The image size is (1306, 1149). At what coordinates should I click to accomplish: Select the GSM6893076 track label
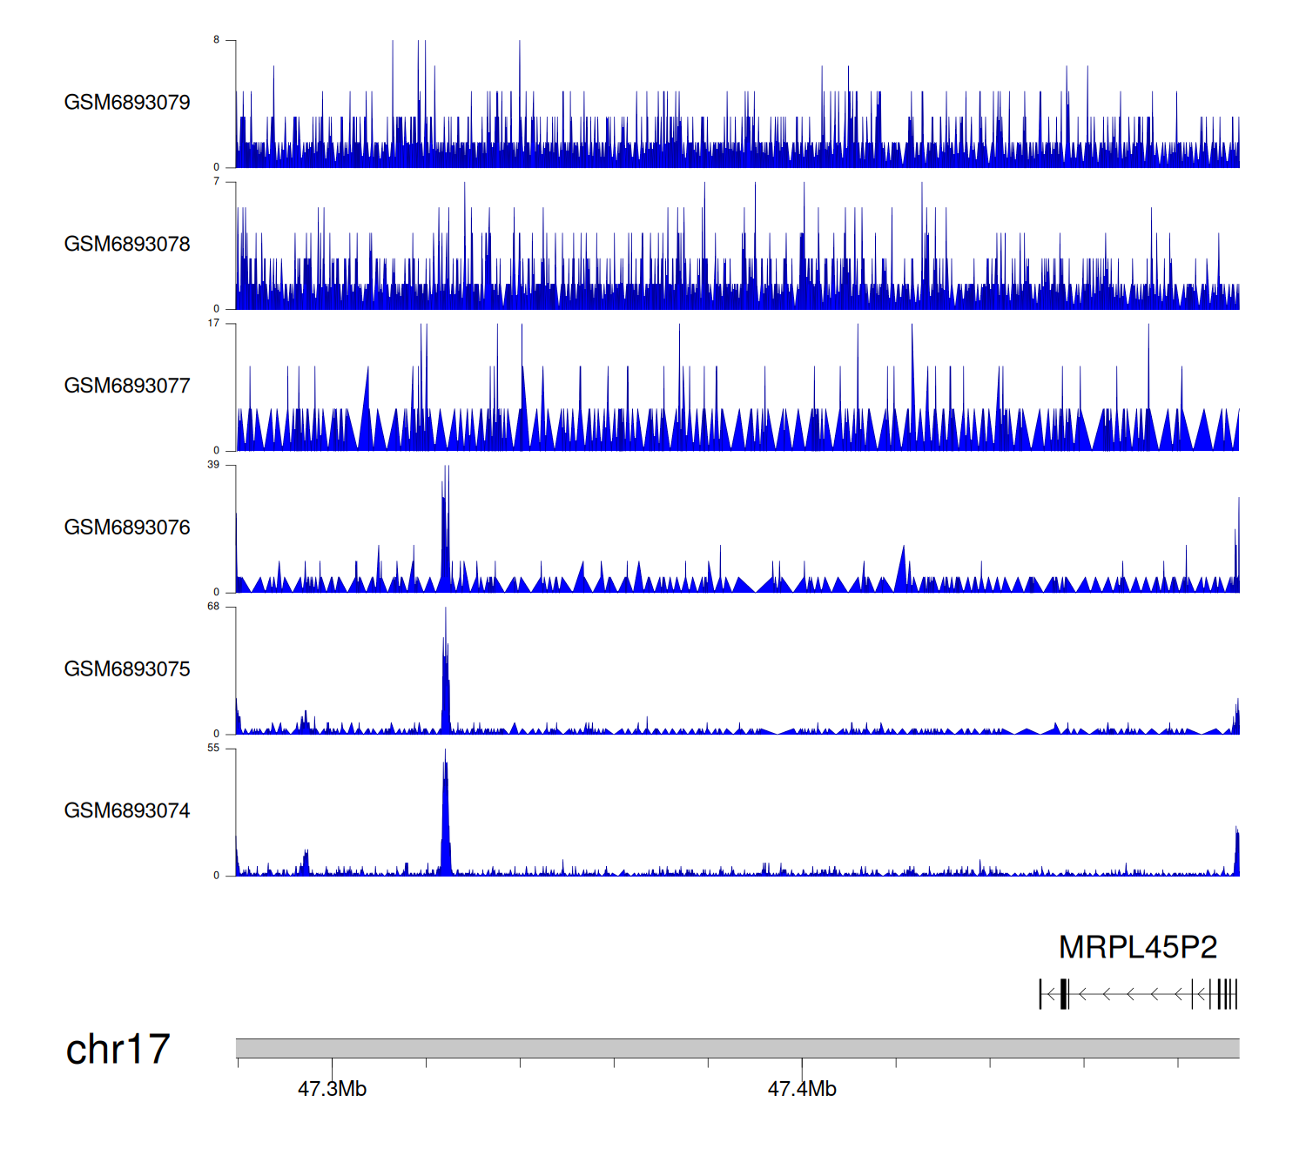click(x=127, y=527)
